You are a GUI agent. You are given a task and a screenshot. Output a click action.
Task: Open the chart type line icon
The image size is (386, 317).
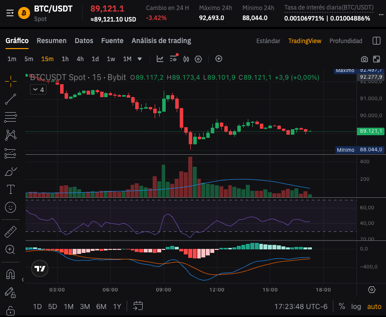click(160, 59)
